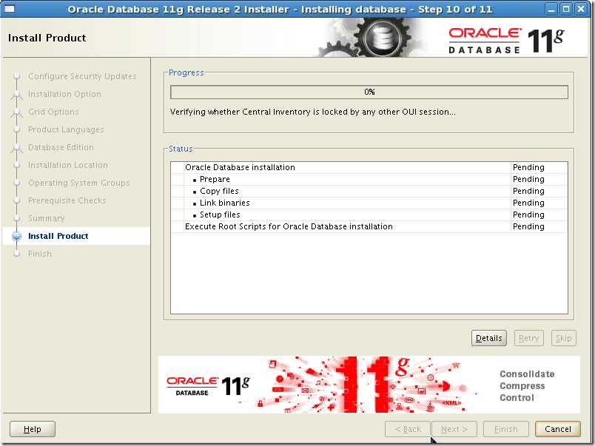Click the 0% progress bar
595x446 pixels.
point(369,92)
